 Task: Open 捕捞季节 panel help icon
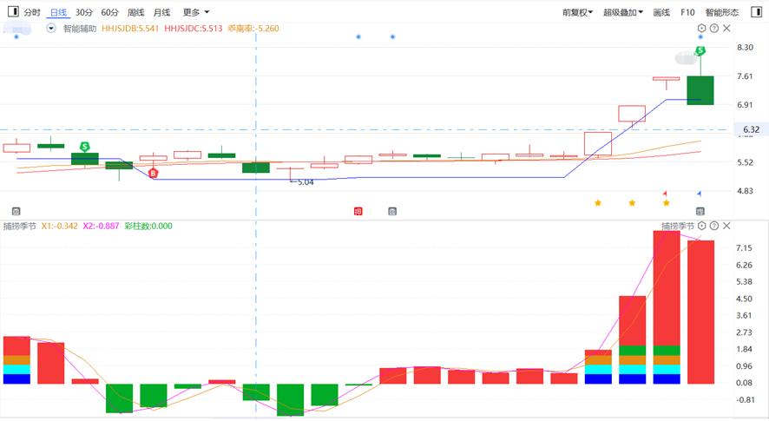[714, 226]
